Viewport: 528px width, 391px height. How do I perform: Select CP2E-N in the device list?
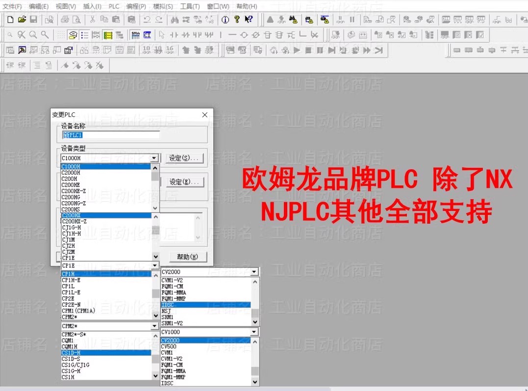click(x=106, y=304)
